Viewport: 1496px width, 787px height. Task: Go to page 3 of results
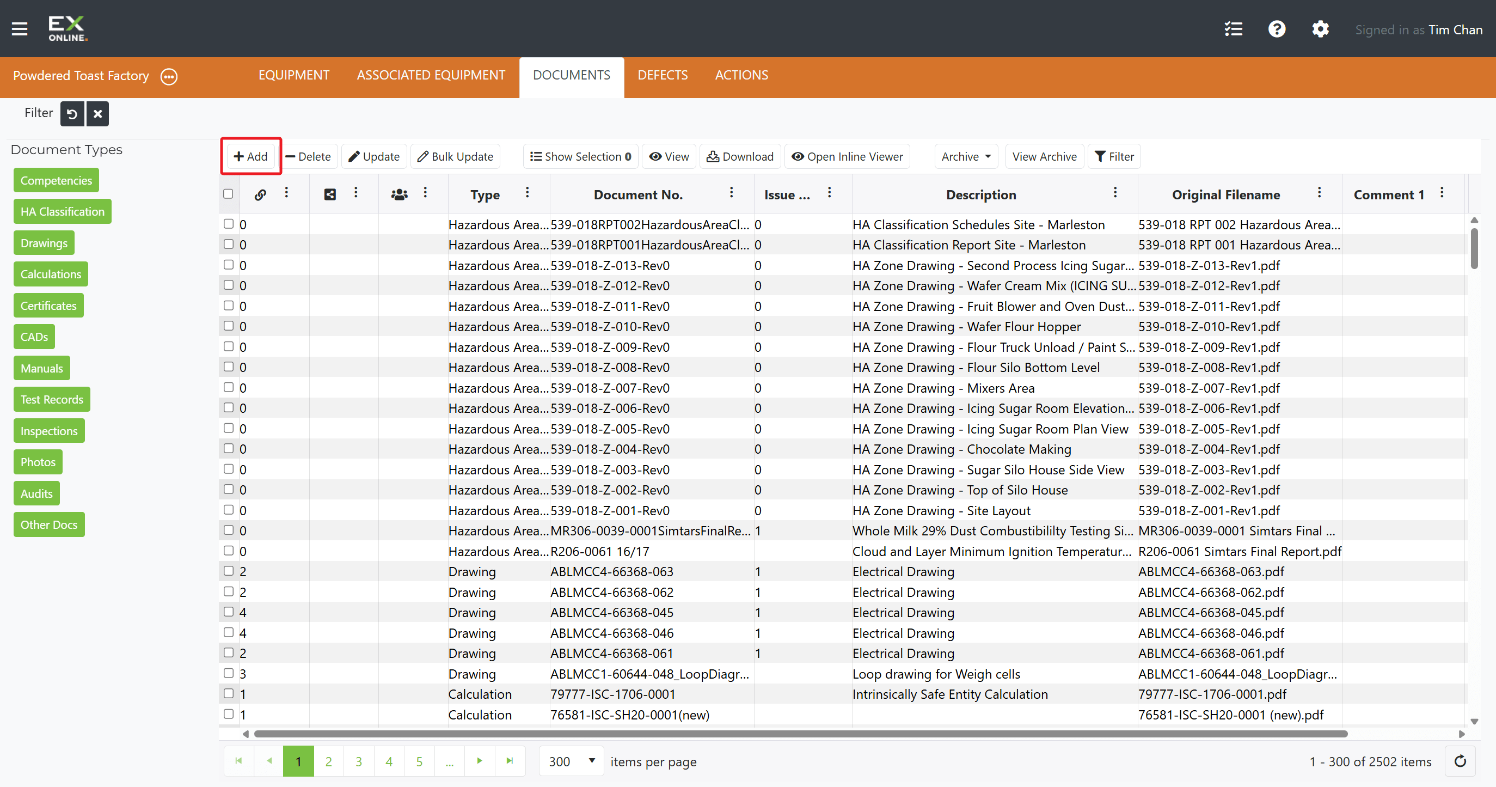tap(359, 761)
